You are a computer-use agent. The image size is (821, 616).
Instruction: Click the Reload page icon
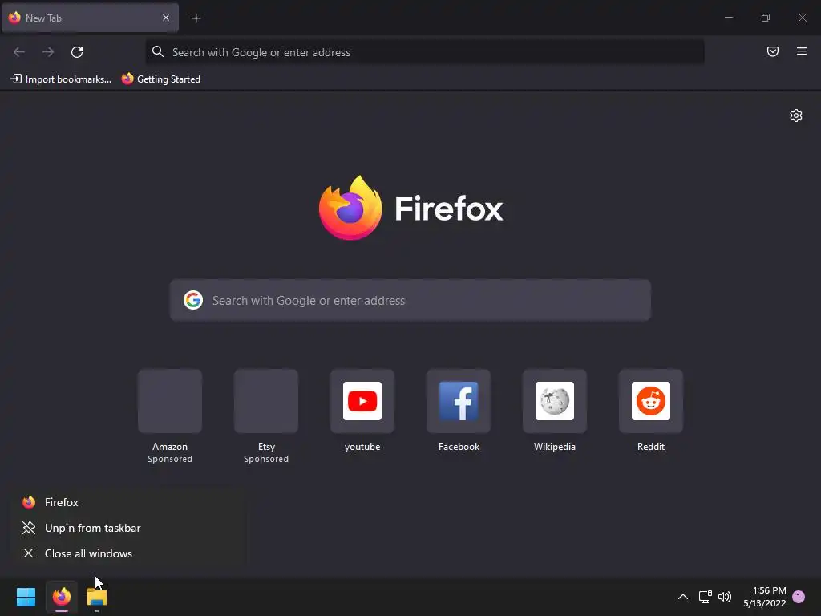pyautogui.click(x=77, y=52)
